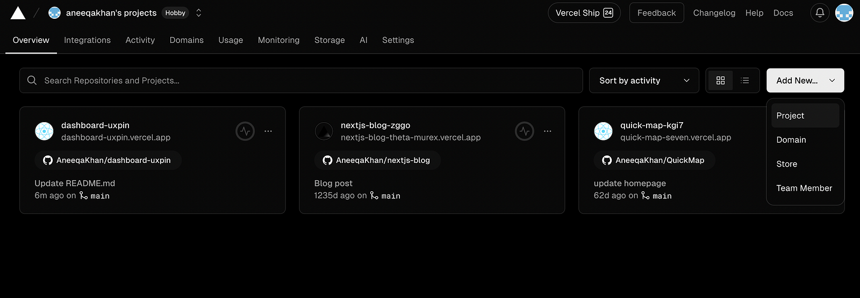This screenshot has height=298, width=860.
Task: Click the update homepage commit message
Action: point(629,183)
